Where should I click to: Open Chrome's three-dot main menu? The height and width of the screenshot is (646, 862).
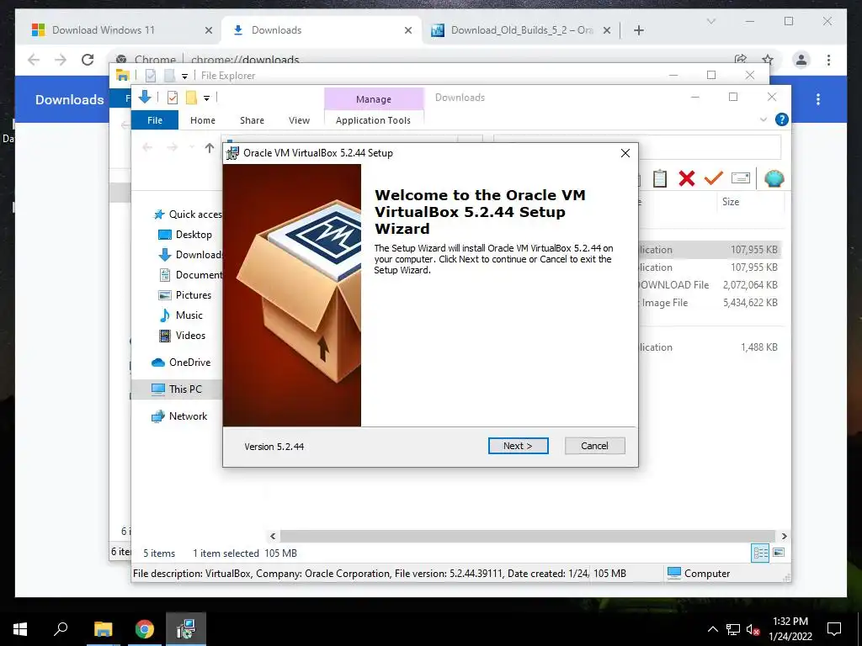click(x=828, y=60)
